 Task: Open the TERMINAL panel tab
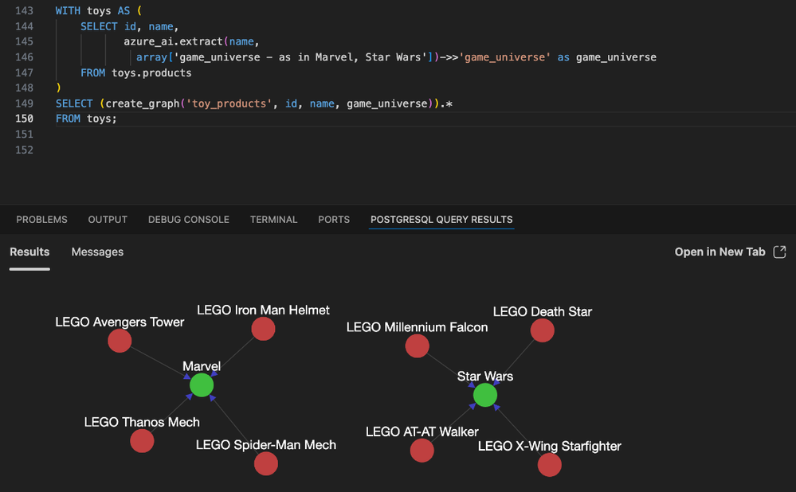point(273,220)
